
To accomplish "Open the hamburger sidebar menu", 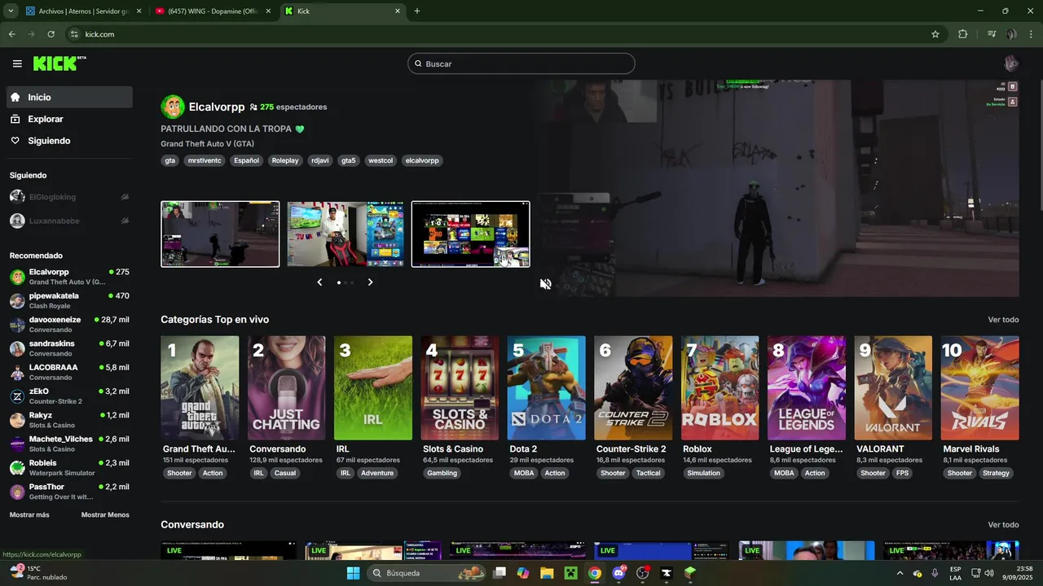I will (17, 63).
